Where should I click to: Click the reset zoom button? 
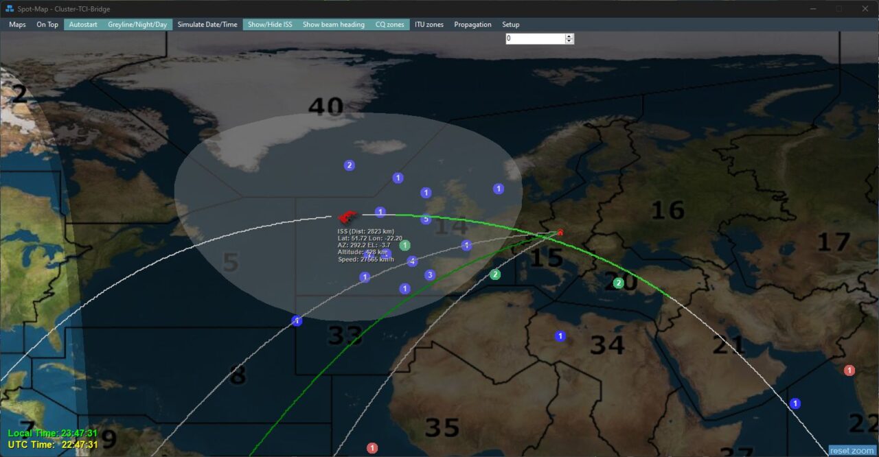tap(852, 451)
